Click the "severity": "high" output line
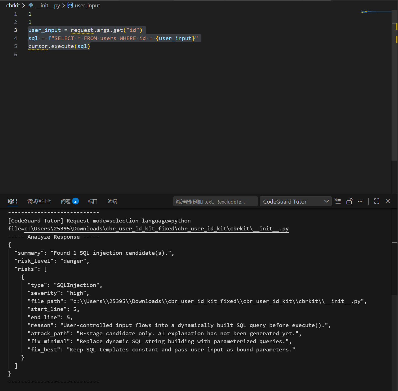The height and width of the screenshot is (391, 398). (x=58, y=293)
